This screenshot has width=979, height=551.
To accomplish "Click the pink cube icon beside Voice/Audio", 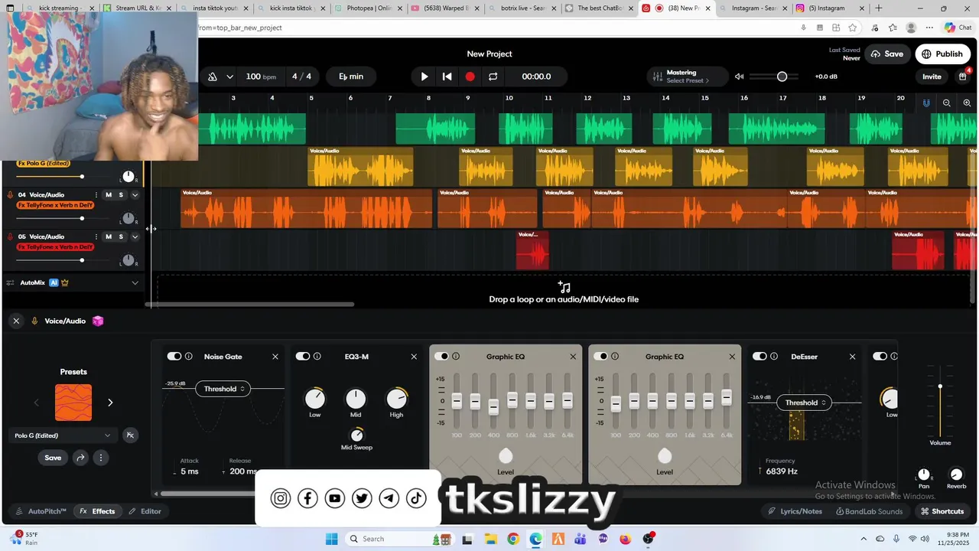I will pyautogui.click(x=98, y=321).
